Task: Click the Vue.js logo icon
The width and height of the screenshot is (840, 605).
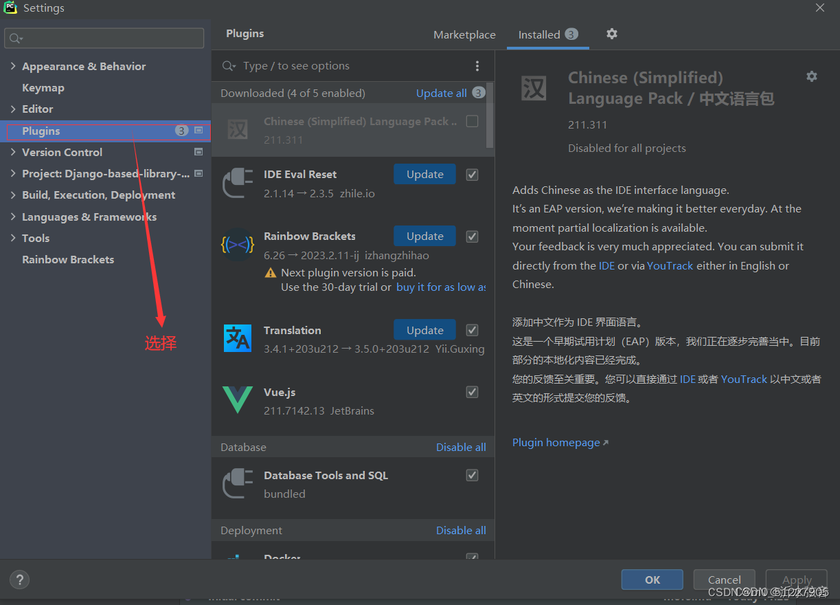Action: click(x=238, y=400)
